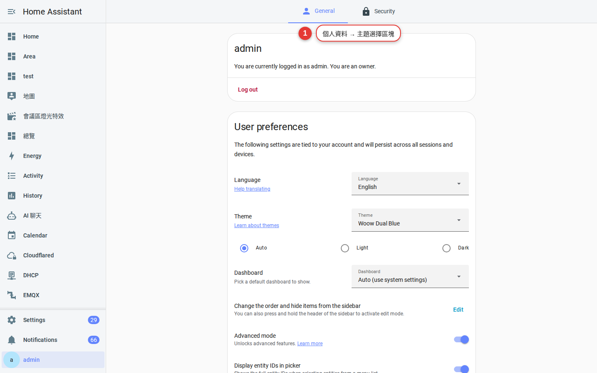Open EMQX in the sidebar
Viewport: 597px width, 373px height.
coord(53,295)
